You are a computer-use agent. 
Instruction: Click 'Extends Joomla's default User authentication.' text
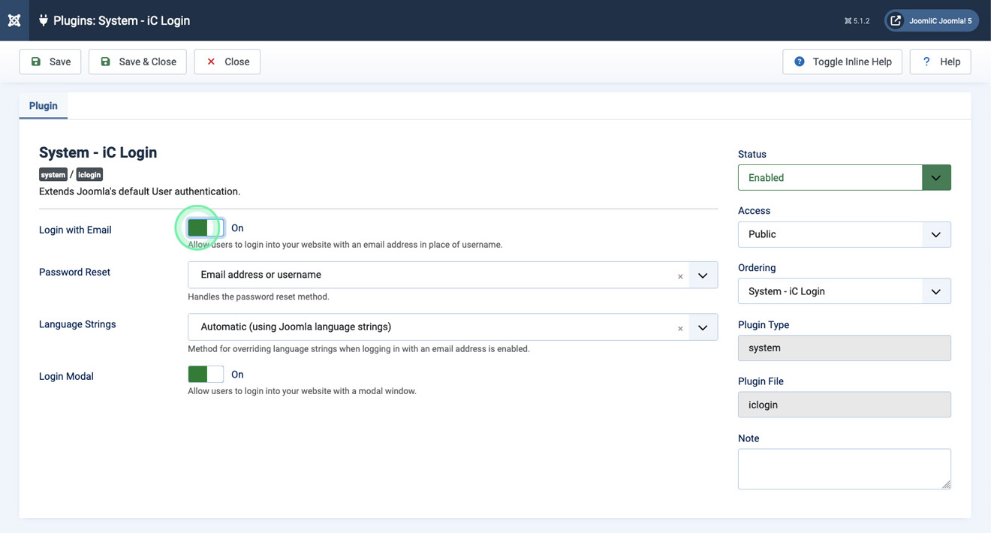coord(140,191)
